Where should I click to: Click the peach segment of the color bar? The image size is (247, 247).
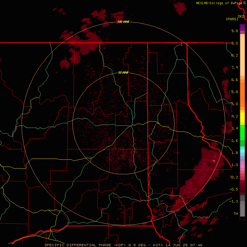tap(242, 56)
